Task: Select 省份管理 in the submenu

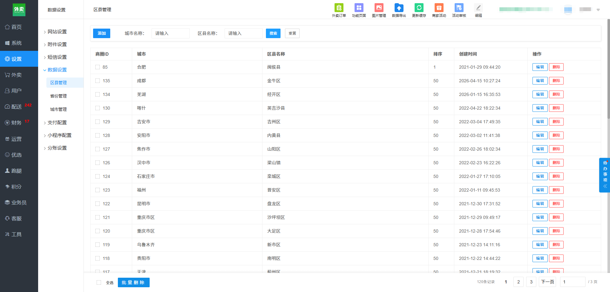Action: click(x=58, y=96)
